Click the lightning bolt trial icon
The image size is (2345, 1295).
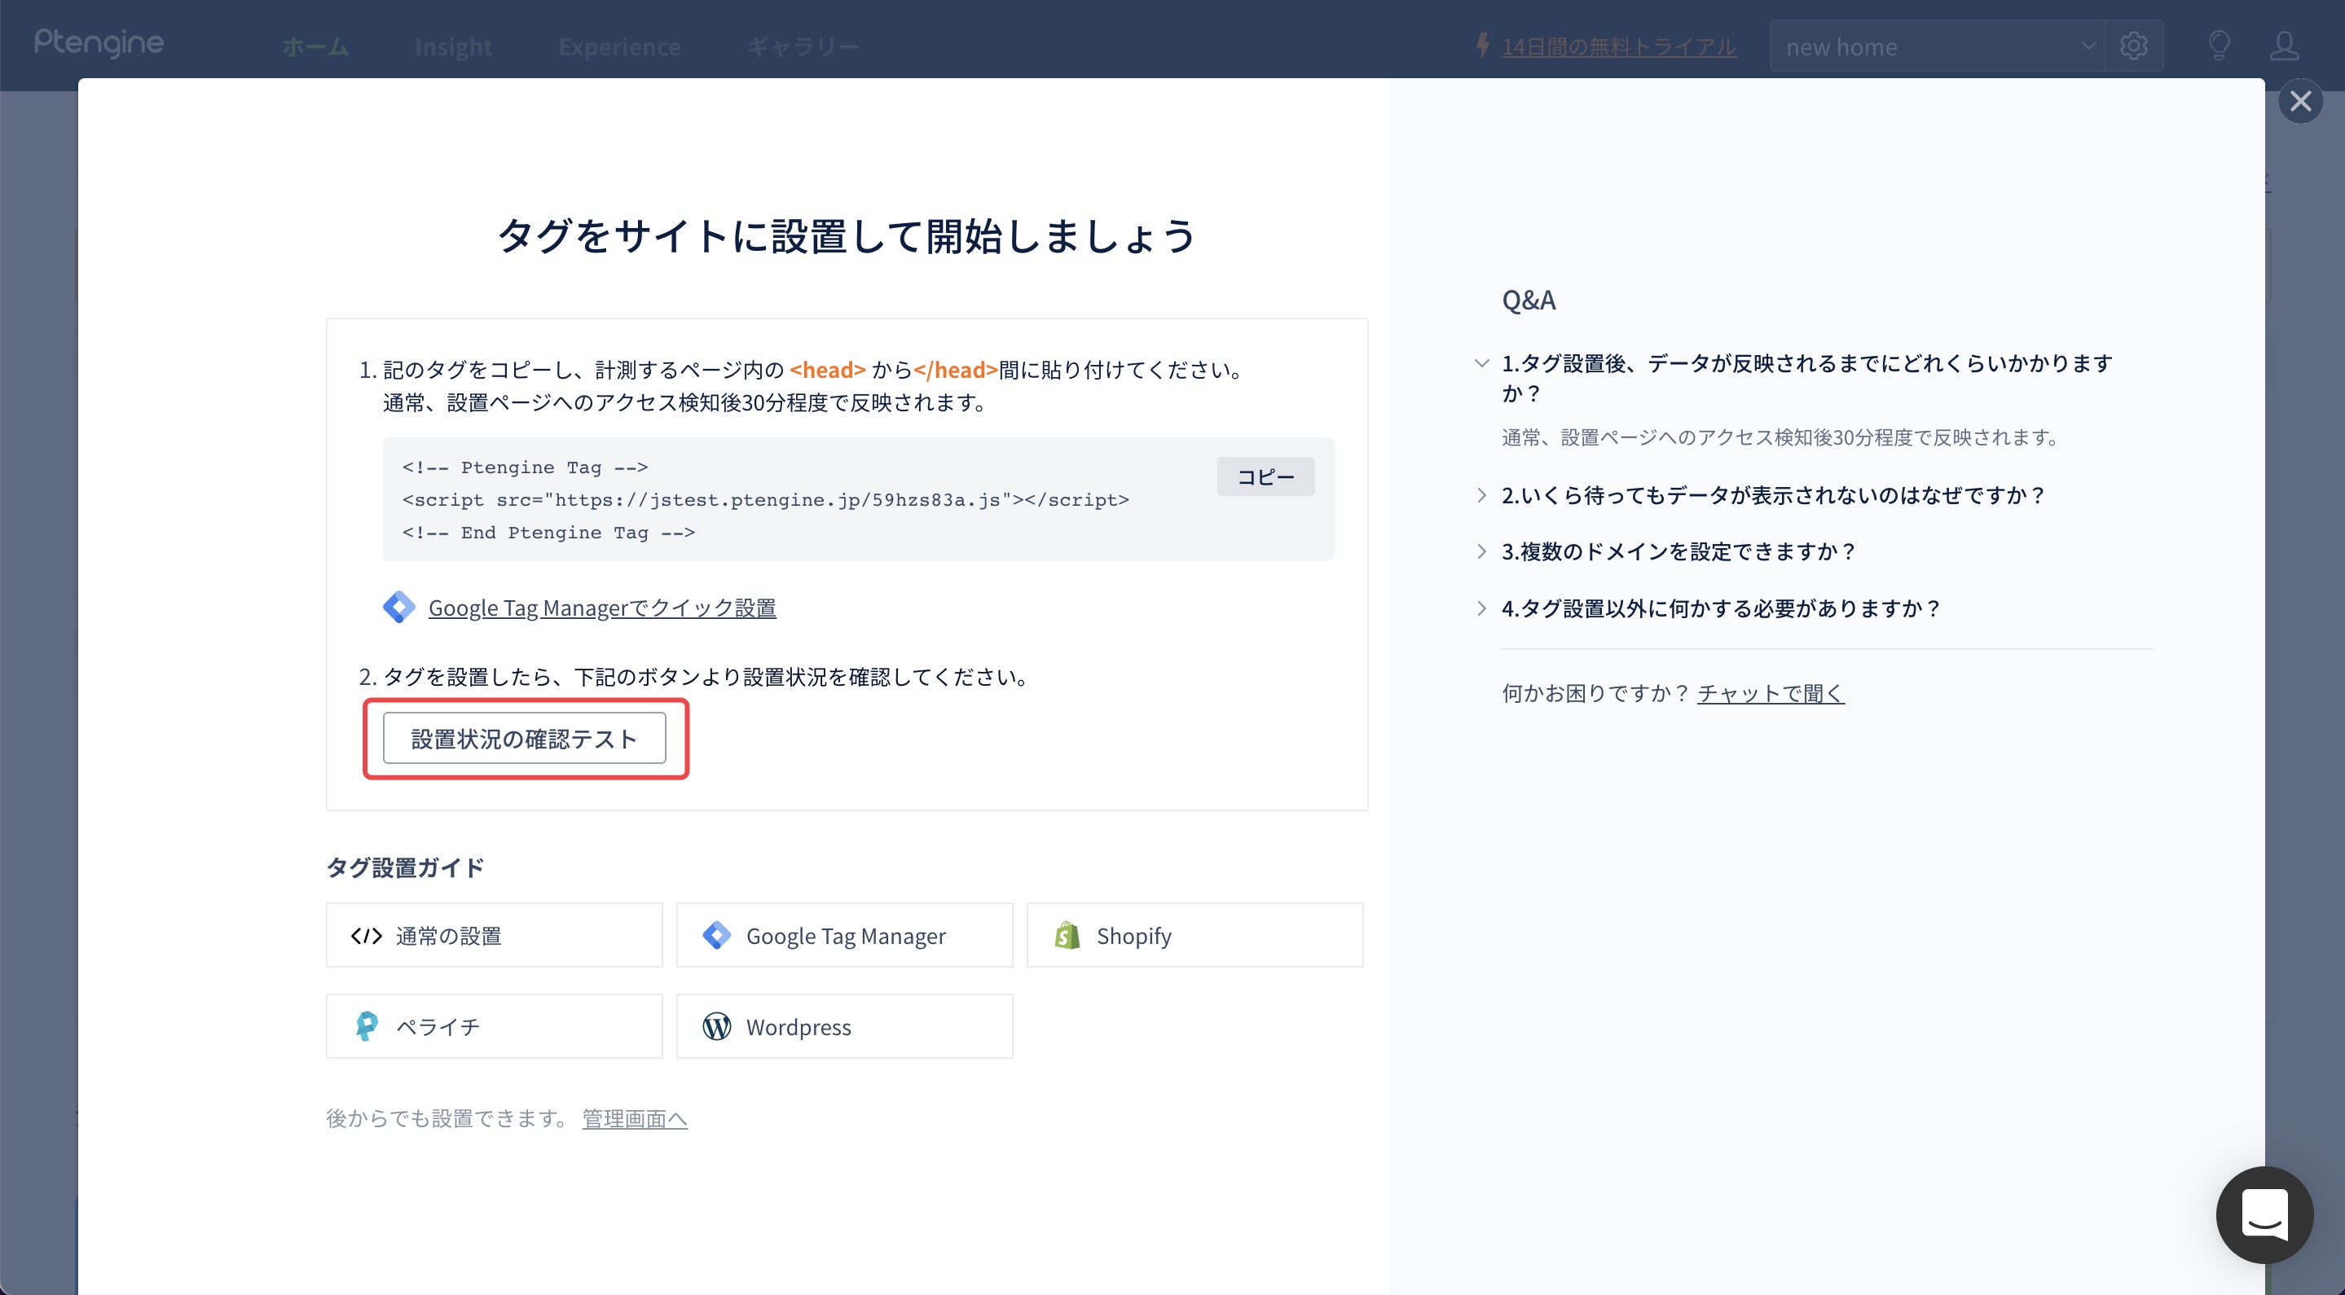click(x=1483, y=45)
